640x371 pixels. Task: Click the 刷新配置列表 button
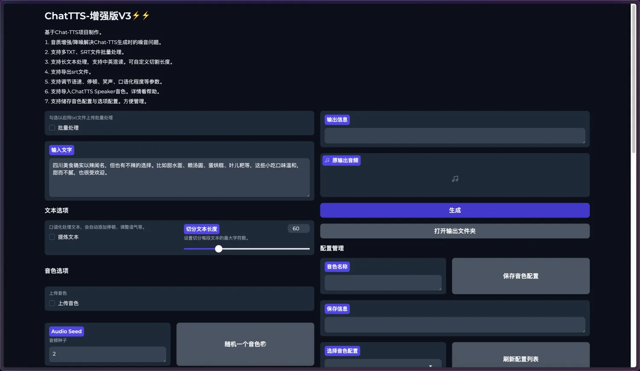pyautogui.click(x=521, y=356)
